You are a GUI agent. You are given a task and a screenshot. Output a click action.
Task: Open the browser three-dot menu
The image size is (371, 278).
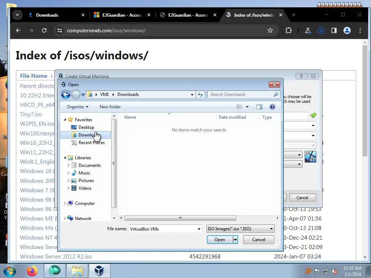pyautogui.click(x=360, y=30)
